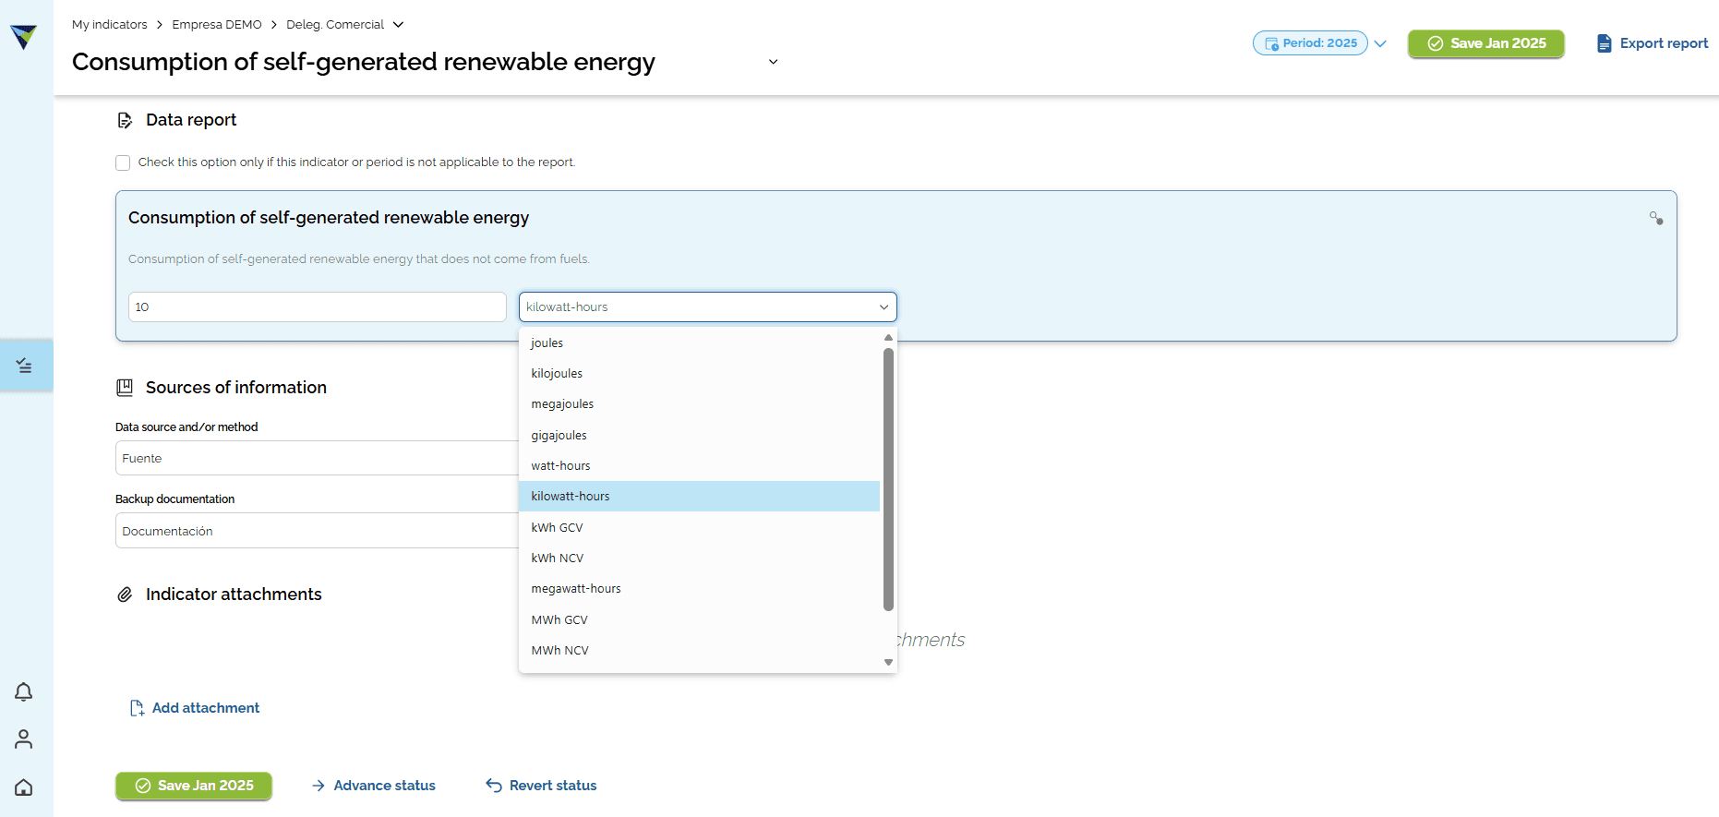This screenshot has width=1719, height=817.
Task: Click the unit list scrollbar thumb
Action: click(x=888, y=479)
